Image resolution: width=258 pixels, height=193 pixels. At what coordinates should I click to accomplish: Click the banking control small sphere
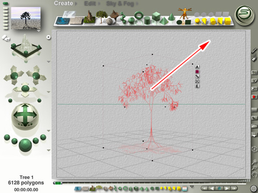(10, 101)
